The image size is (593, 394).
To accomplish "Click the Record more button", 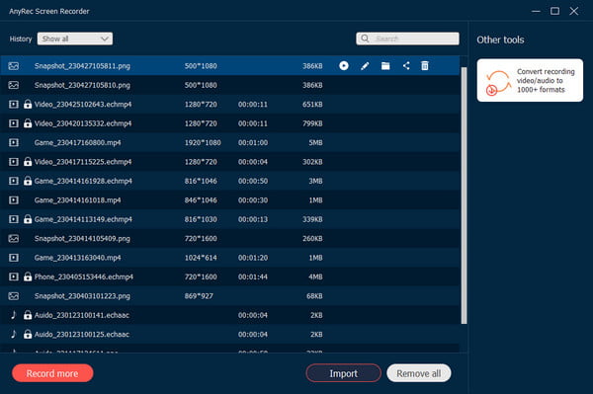I will click(x=52, y=373).
